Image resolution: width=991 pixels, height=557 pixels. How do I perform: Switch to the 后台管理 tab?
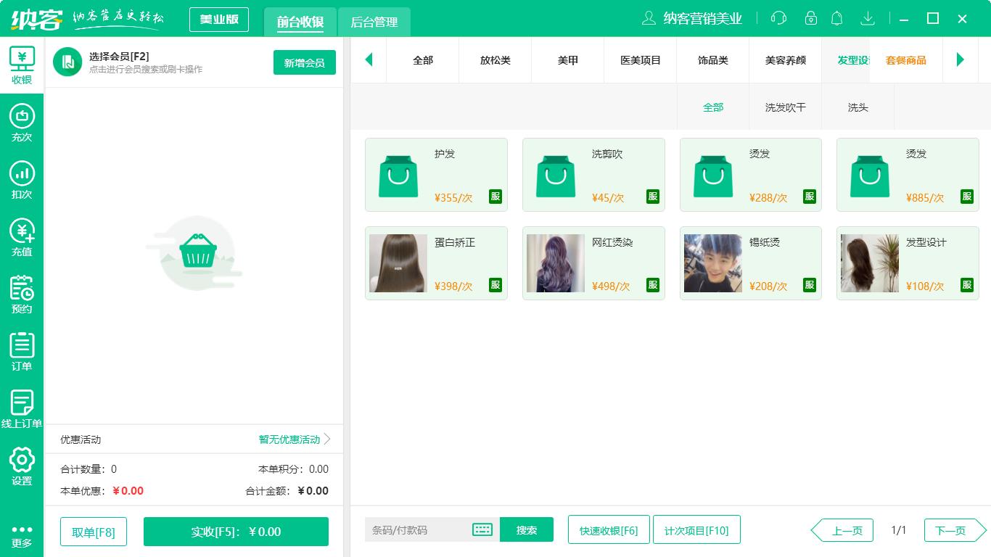[374, 22]
